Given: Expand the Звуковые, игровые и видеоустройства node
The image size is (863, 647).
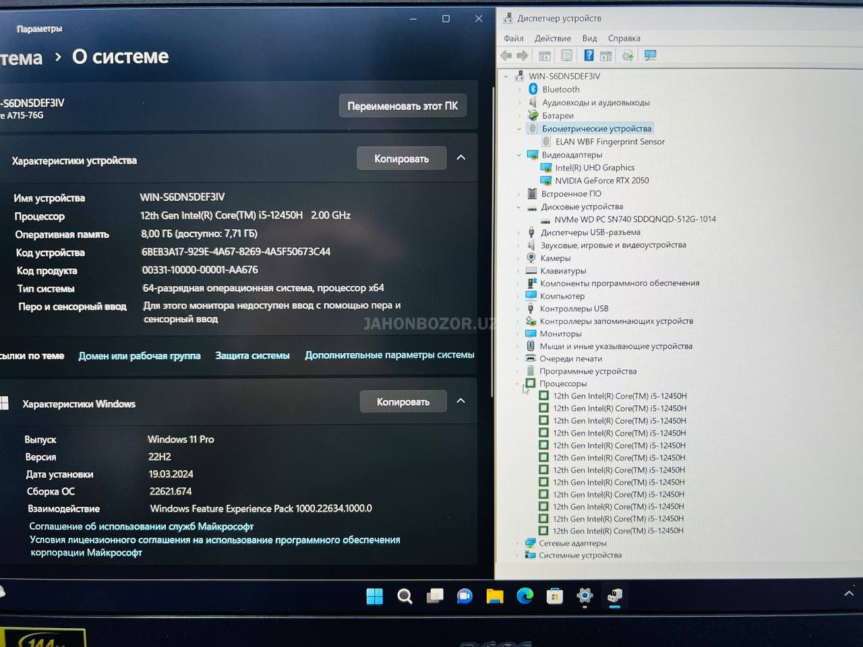Looking at the screenshot, I should (518, 245).
